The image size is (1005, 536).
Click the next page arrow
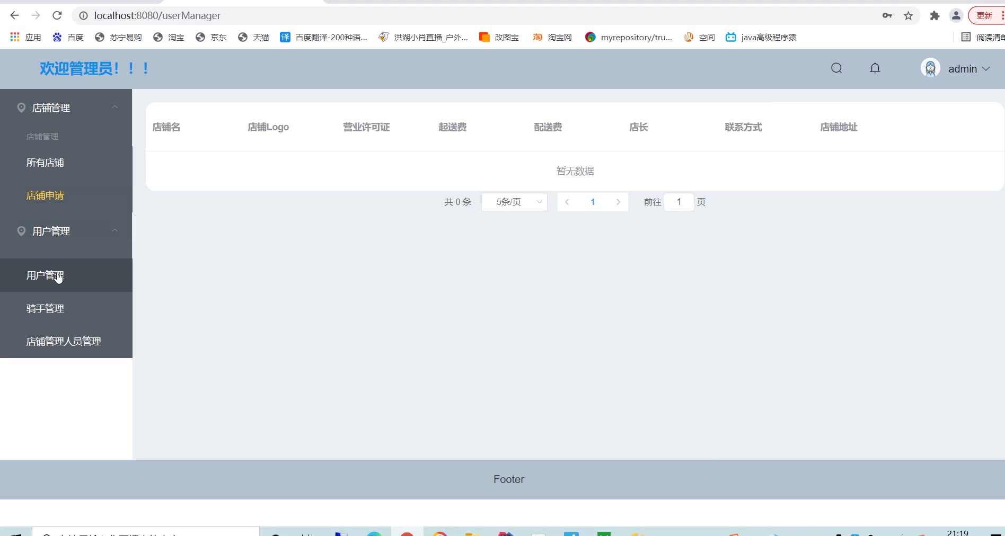tap(618, 202)
